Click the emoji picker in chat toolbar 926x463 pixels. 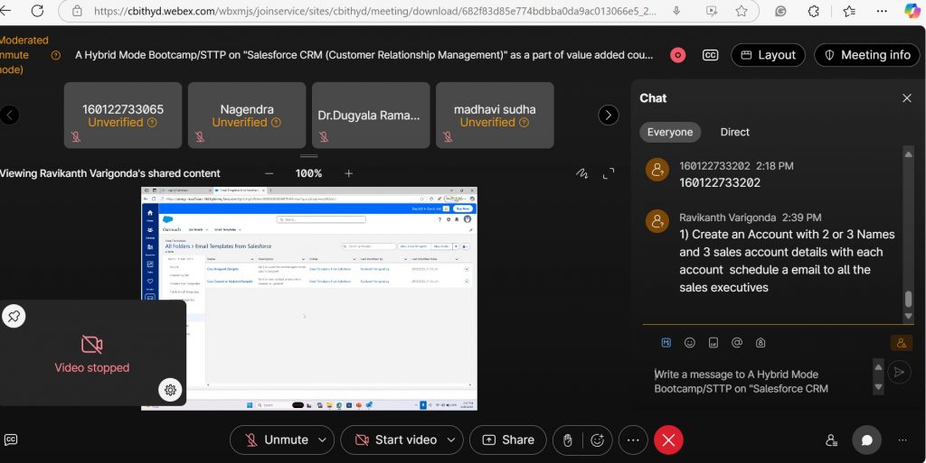(x=690, y=343)
